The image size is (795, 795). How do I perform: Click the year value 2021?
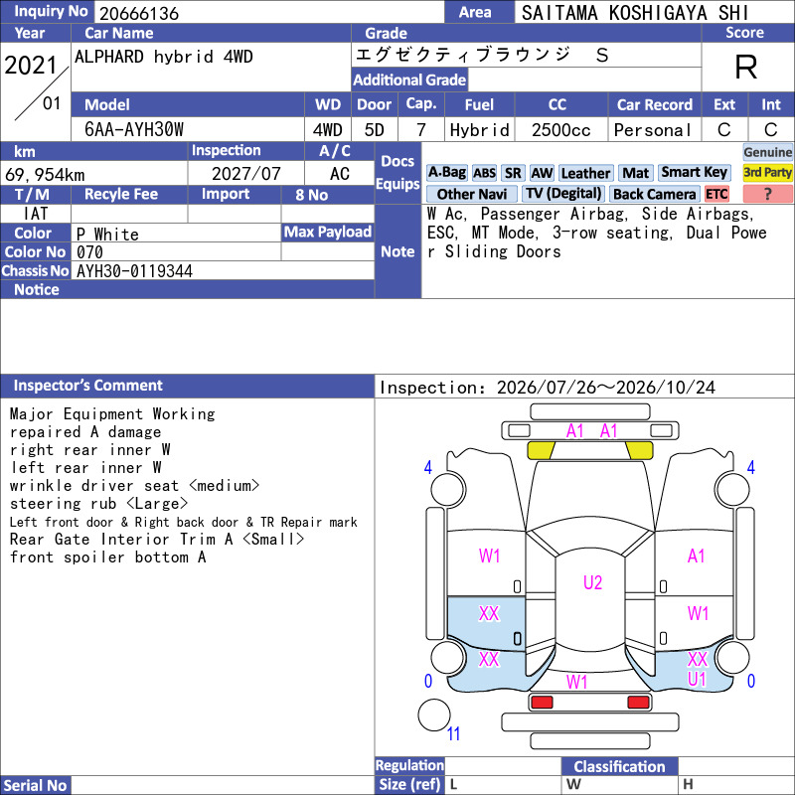31,66
